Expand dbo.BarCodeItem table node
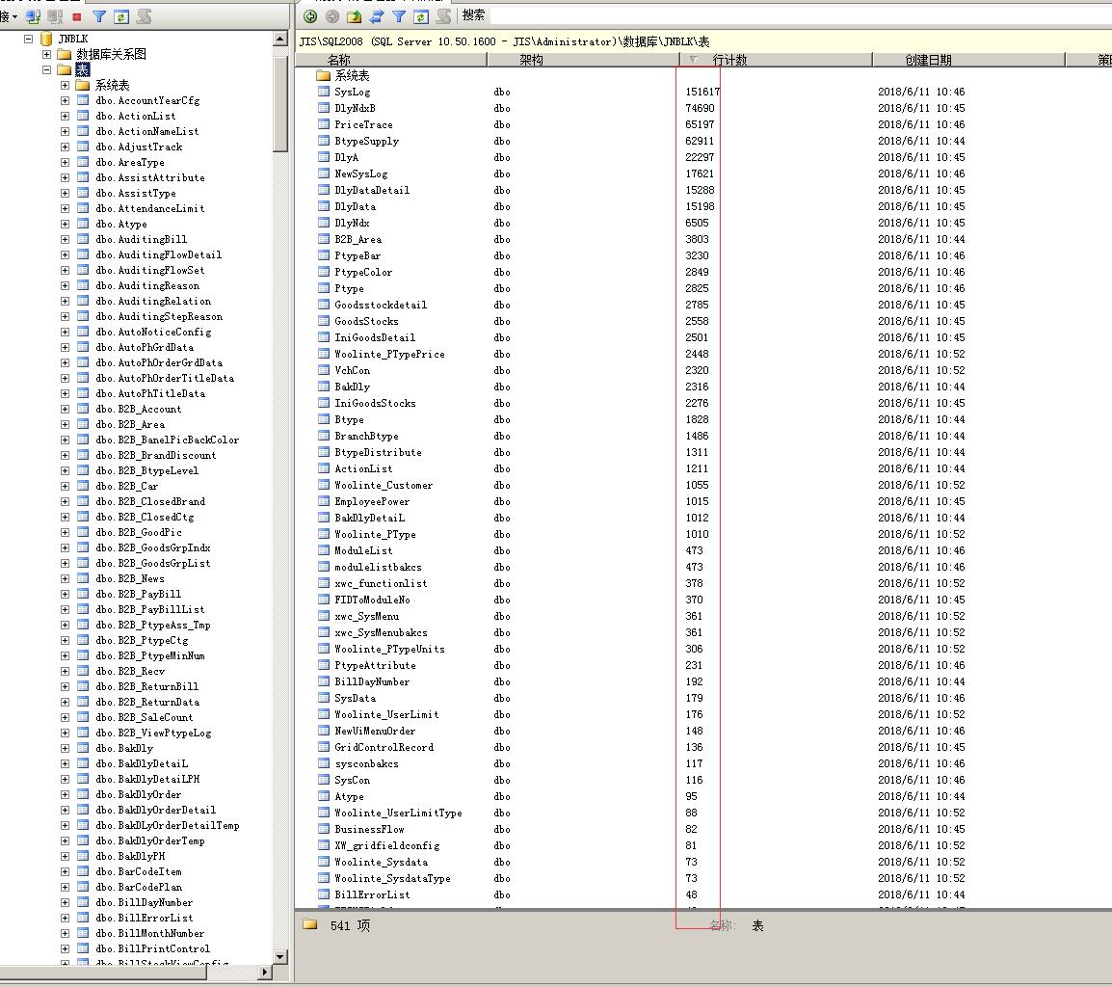 pos(65,871)
